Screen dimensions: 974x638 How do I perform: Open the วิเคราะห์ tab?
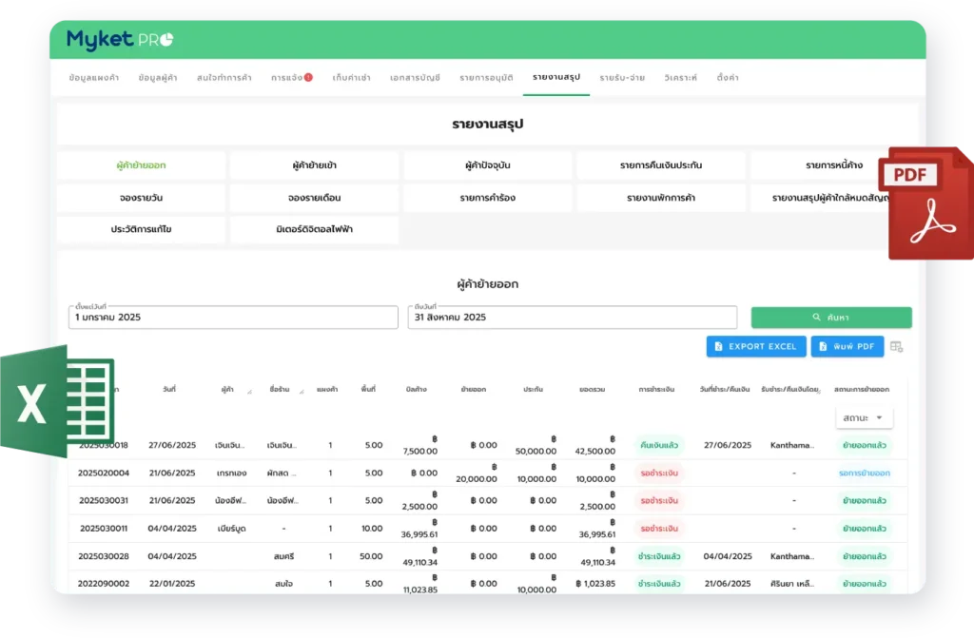pyautogui.click(x=680, y=77)
